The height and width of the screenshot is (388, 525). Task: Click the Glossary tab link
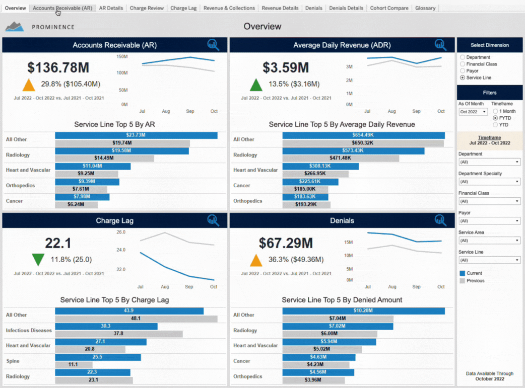point(425,8)
